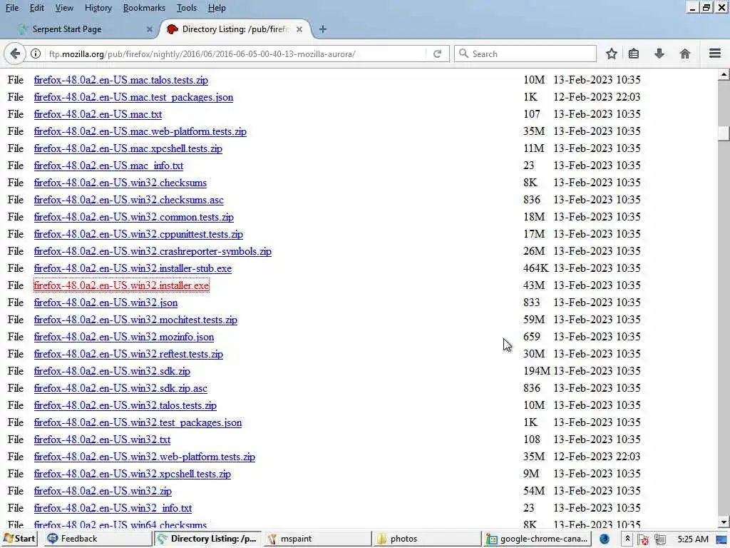Click the red security shield tray icon
This screenshot has height=548, width=730.
pyautogui.click(x=644, y=539)
